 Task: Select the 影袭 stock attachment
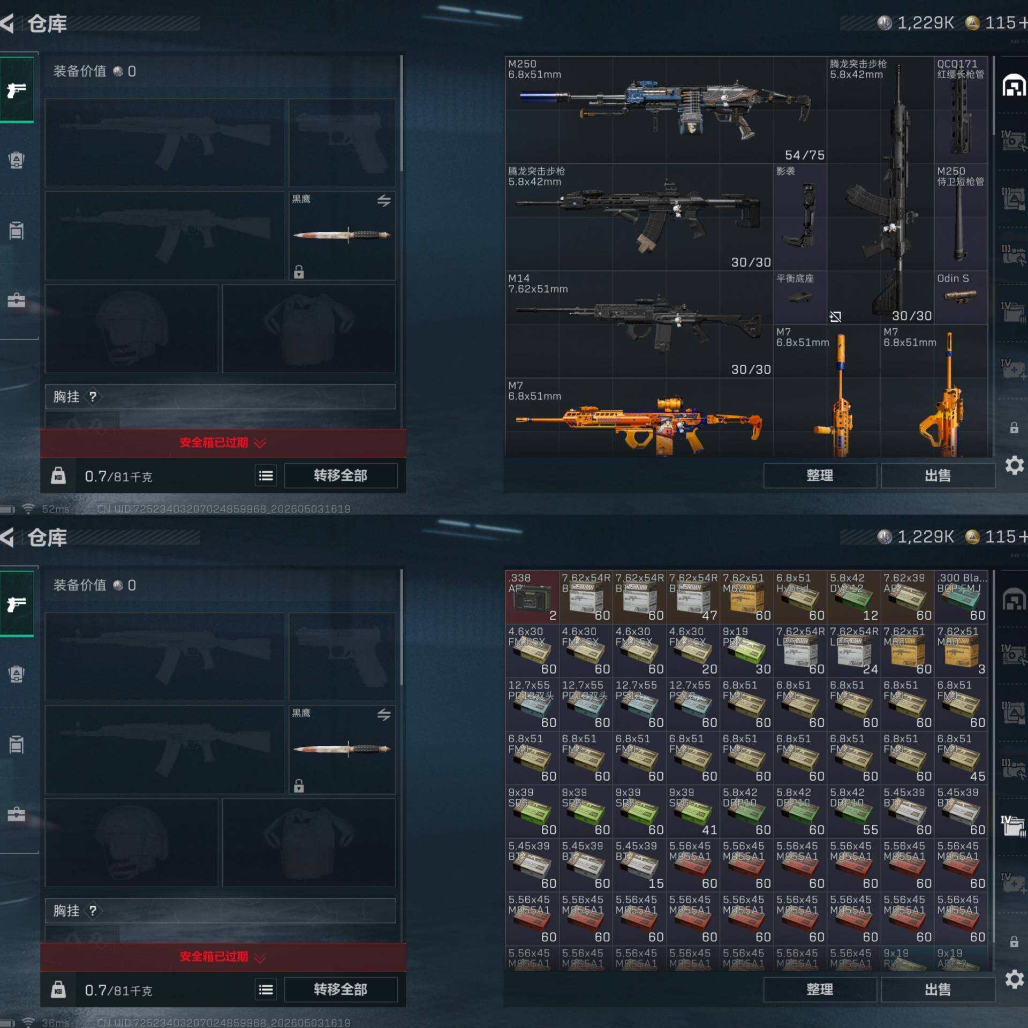pos(800,217)
